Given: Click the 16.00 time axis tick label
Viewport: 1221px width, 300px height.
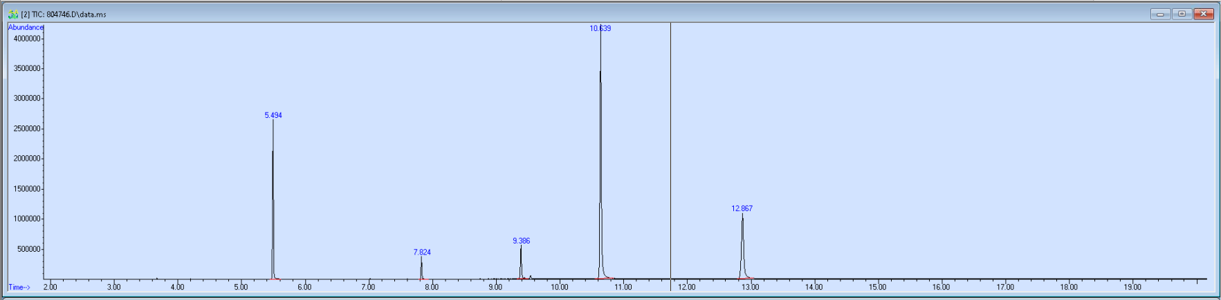Looking at the screenshot, I should pos(942,287).
